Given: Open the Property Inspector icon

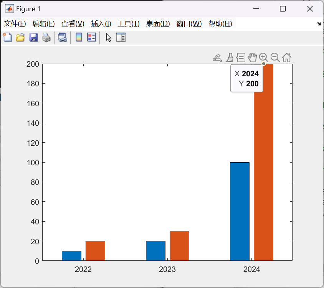Looking at the screenshot, I should [x=121, y=38].
